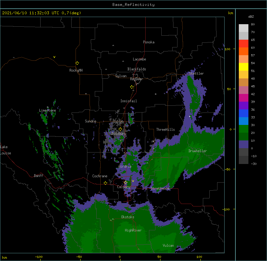Click the Limestone label
Screen dimensions: 267x261
click(47, 110)
